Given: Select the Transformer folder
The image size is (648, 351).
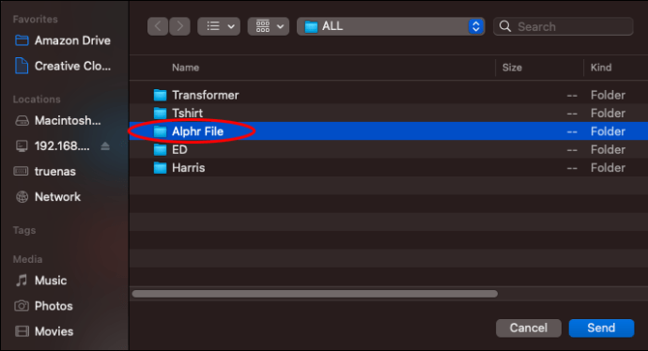Looking at the screenshot, I should point(389,95).
